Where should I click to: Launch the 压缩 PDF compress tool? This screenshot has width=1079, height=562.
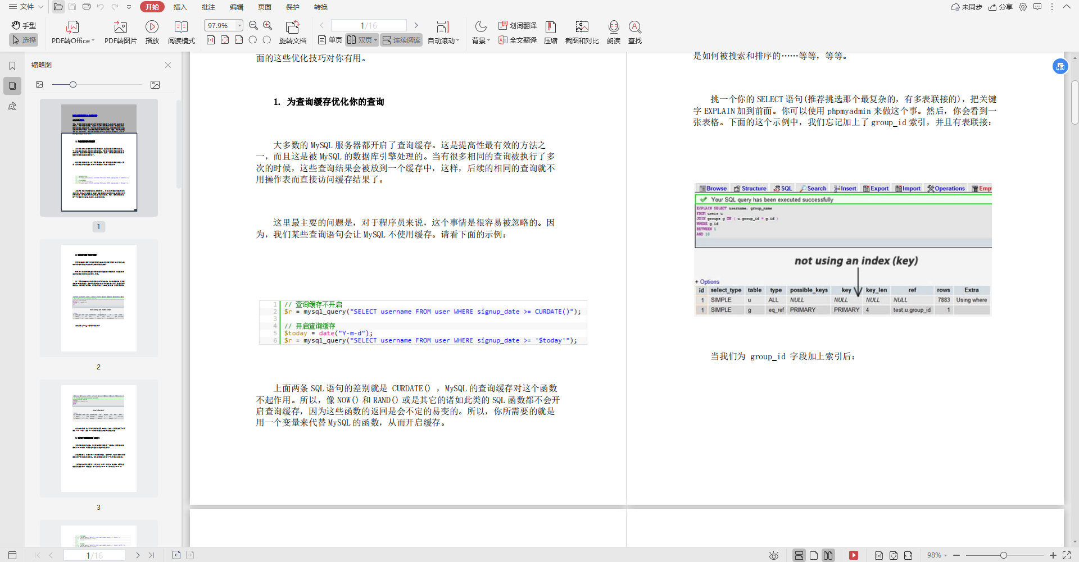(550, 32)
